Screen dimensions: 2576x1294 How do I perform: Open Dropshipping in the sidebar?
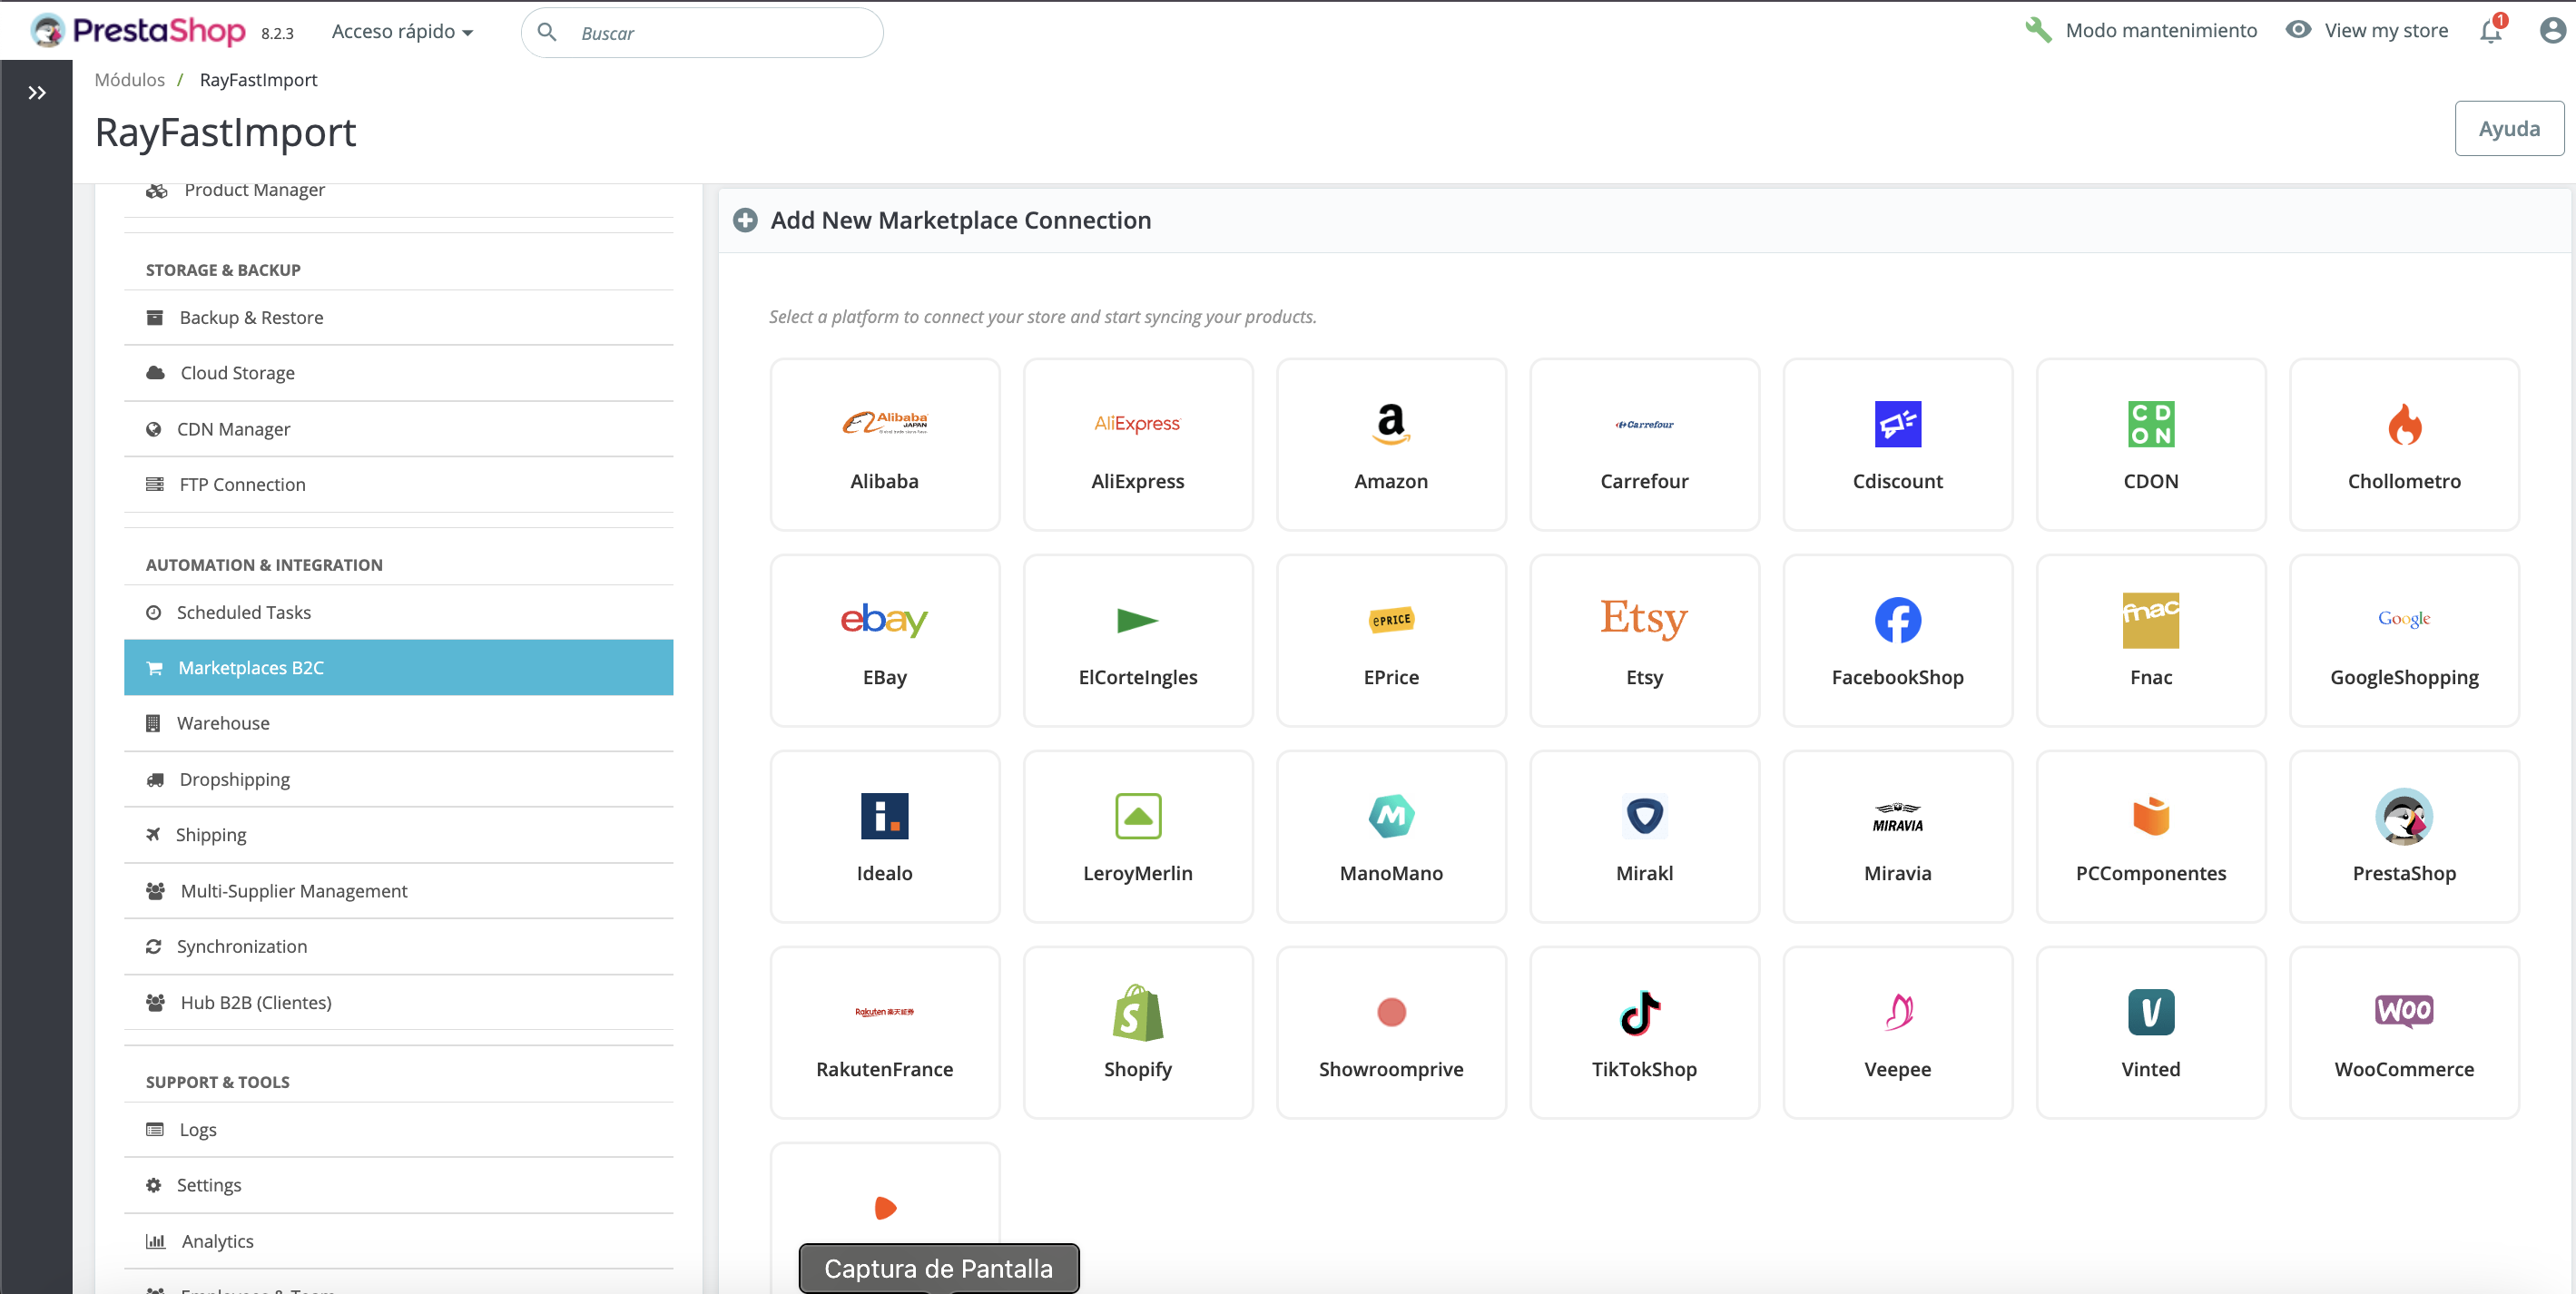[234, 779]
